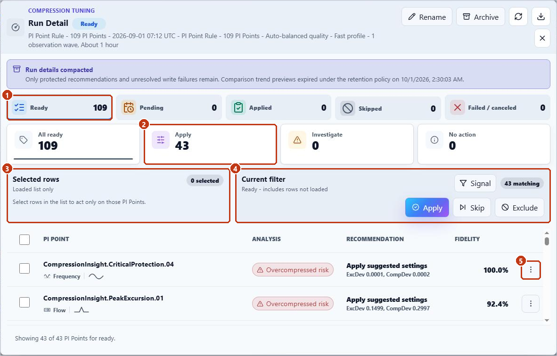557x356 pixels.
Task: Click the info circle icon in No action card
Action: point(434,140)
